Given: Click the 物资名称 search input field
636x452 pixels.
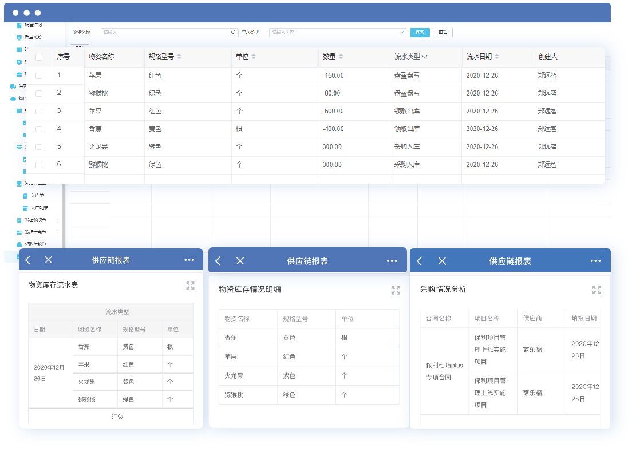Looking at the screenshot, I should point(166,33).
